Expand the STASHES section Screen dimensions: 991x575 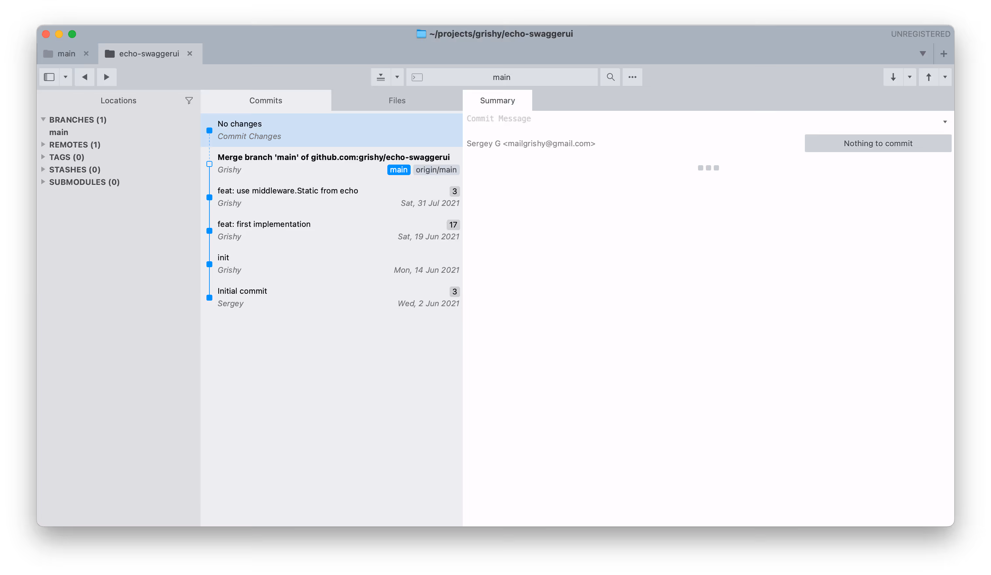coord(43,169)
